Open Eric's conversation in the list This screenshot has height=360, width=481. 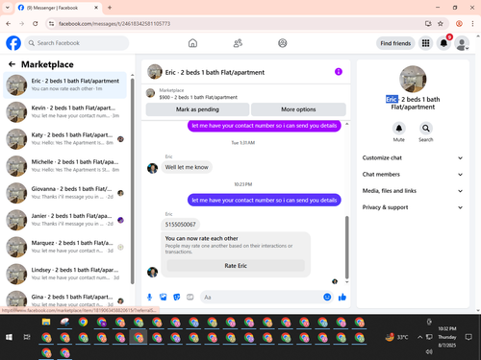(65, 85)
